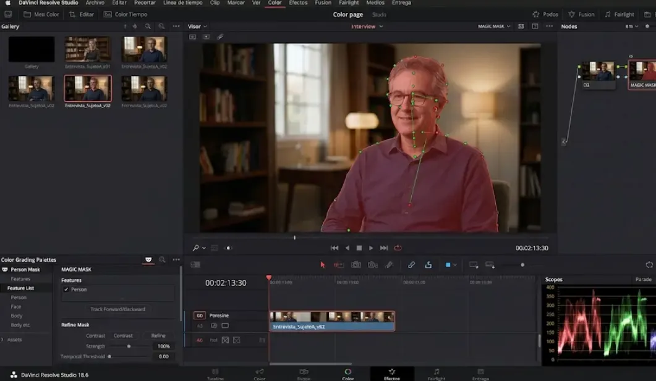
Task: Click the blue export share icon
Action: [428, 265]
